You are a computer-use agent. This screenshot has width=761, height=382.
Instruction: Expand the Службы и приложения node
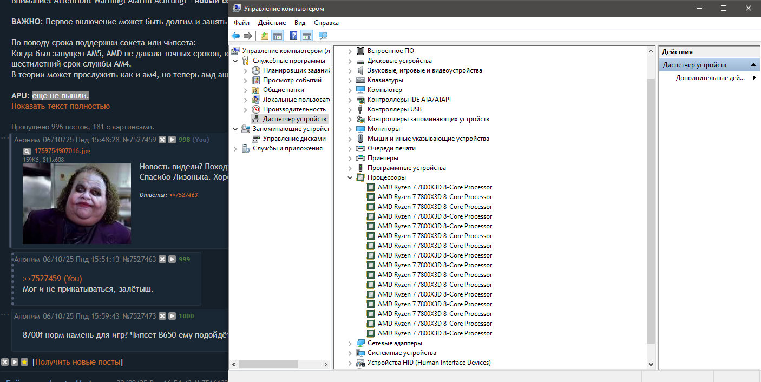(235, 148)
